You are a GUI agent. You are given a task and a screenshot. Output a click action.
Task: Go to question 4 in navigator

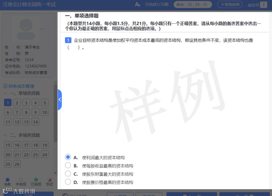[x=36, y=103]
